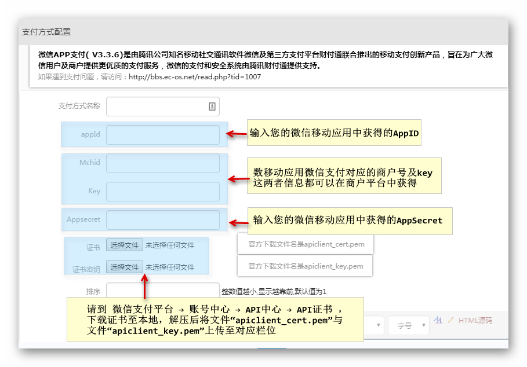Click the 排序 input field
The height and width of the screenshot is (367, 527).
[x=163, y=290]
